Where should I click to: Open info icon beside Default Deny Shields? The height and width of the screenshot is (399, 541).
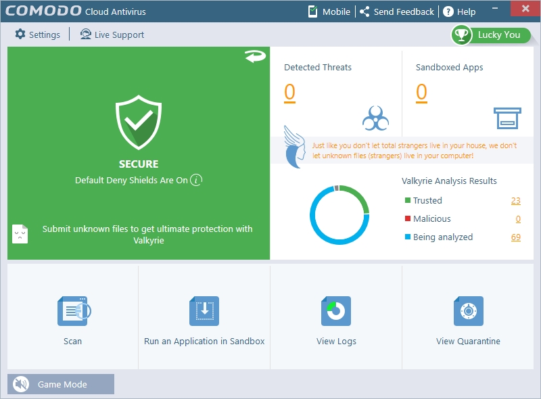(x=196, y=180)
